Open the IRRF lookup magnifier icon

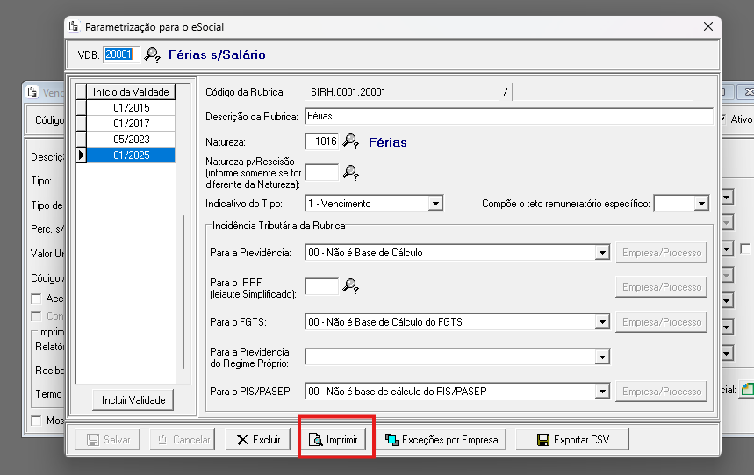click(351, 285)
